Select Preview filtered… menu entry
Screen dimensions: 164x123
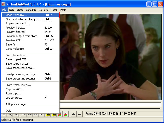click(x=30, y=32)
